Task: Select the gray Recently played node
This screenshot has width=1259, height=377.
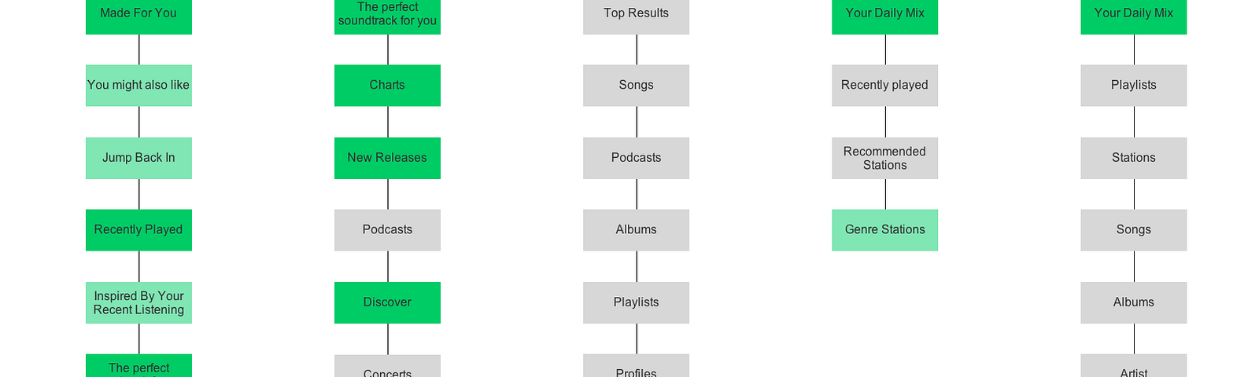Action: click(x=884, y=85)
